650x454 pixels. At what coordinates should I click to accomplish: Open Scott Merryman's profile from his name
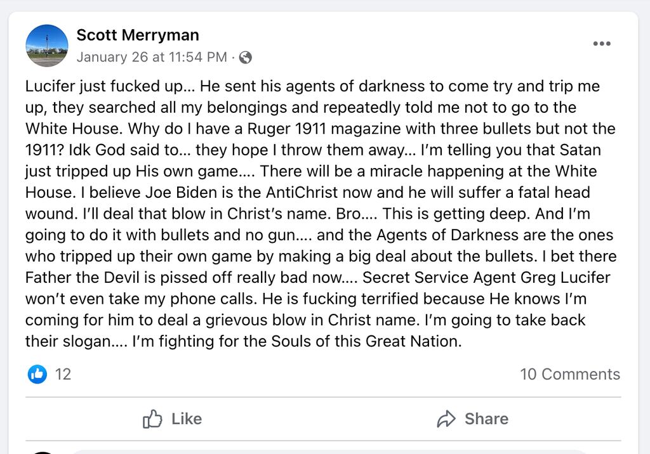point(137,35)
